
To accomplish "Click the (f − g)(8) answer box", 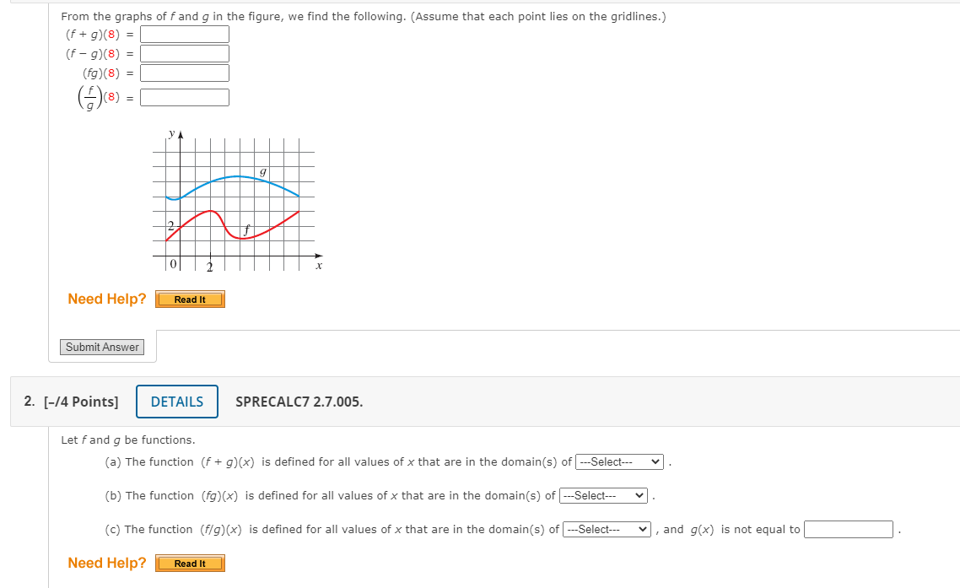I will [x=185, y=53].
